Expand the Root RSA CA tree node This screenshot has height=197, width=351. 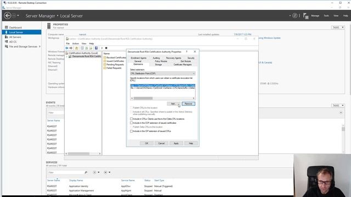66,56
